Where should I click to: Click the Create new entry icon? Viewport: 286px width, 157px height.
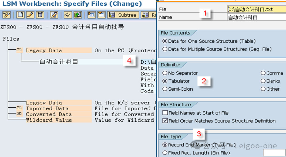pyautogui.click(x=20, y=15)
